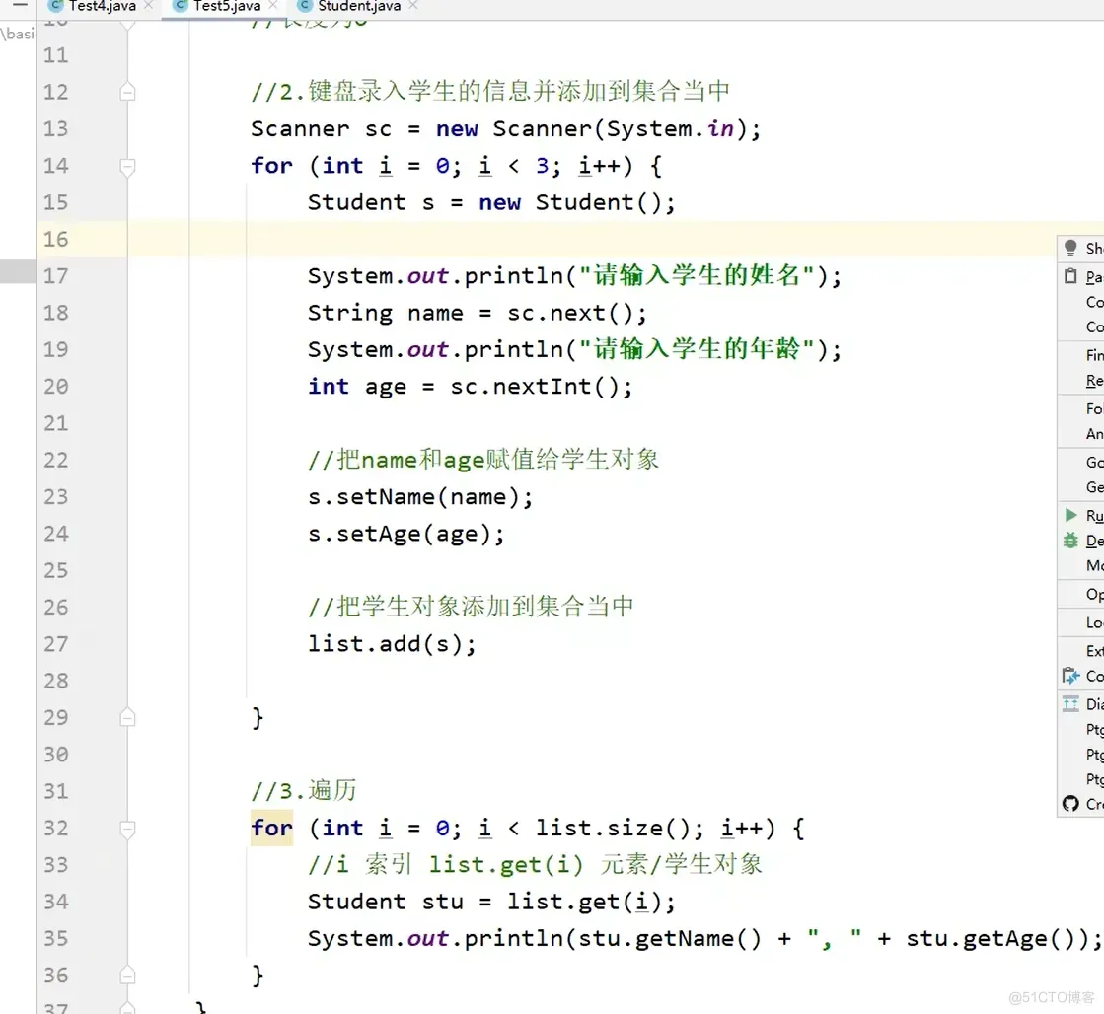Click 'list.get(i);' on line 34
Screen dimensions: 1104x1014
(x=591, y=902)
